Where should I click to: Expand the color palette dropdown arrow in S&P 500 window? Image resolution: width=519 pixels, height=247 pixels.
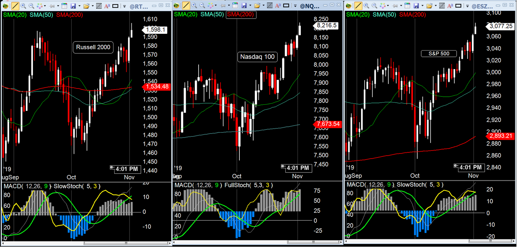coord(388,6)
